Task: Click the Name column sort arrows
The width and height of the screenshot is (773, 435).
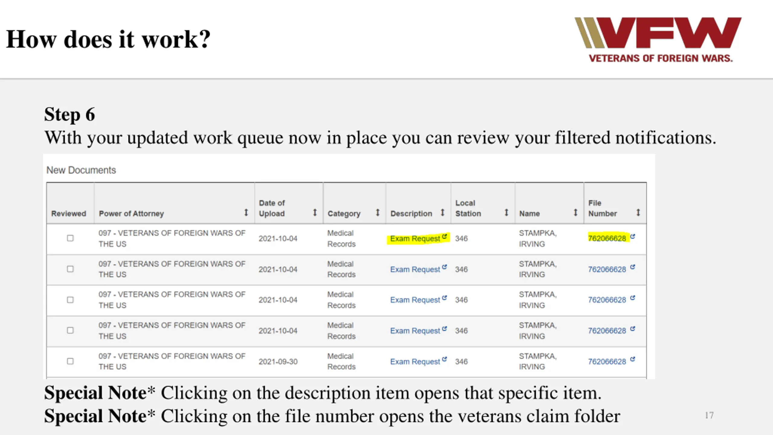Action: point(576,213)
